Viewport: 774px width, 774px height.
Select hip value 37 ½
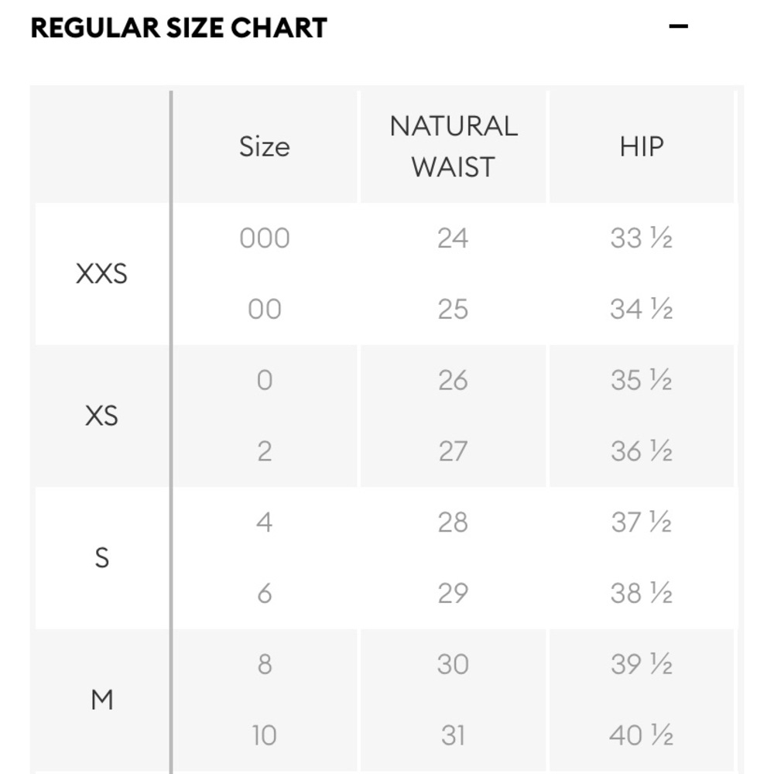(x=642, y=522)
